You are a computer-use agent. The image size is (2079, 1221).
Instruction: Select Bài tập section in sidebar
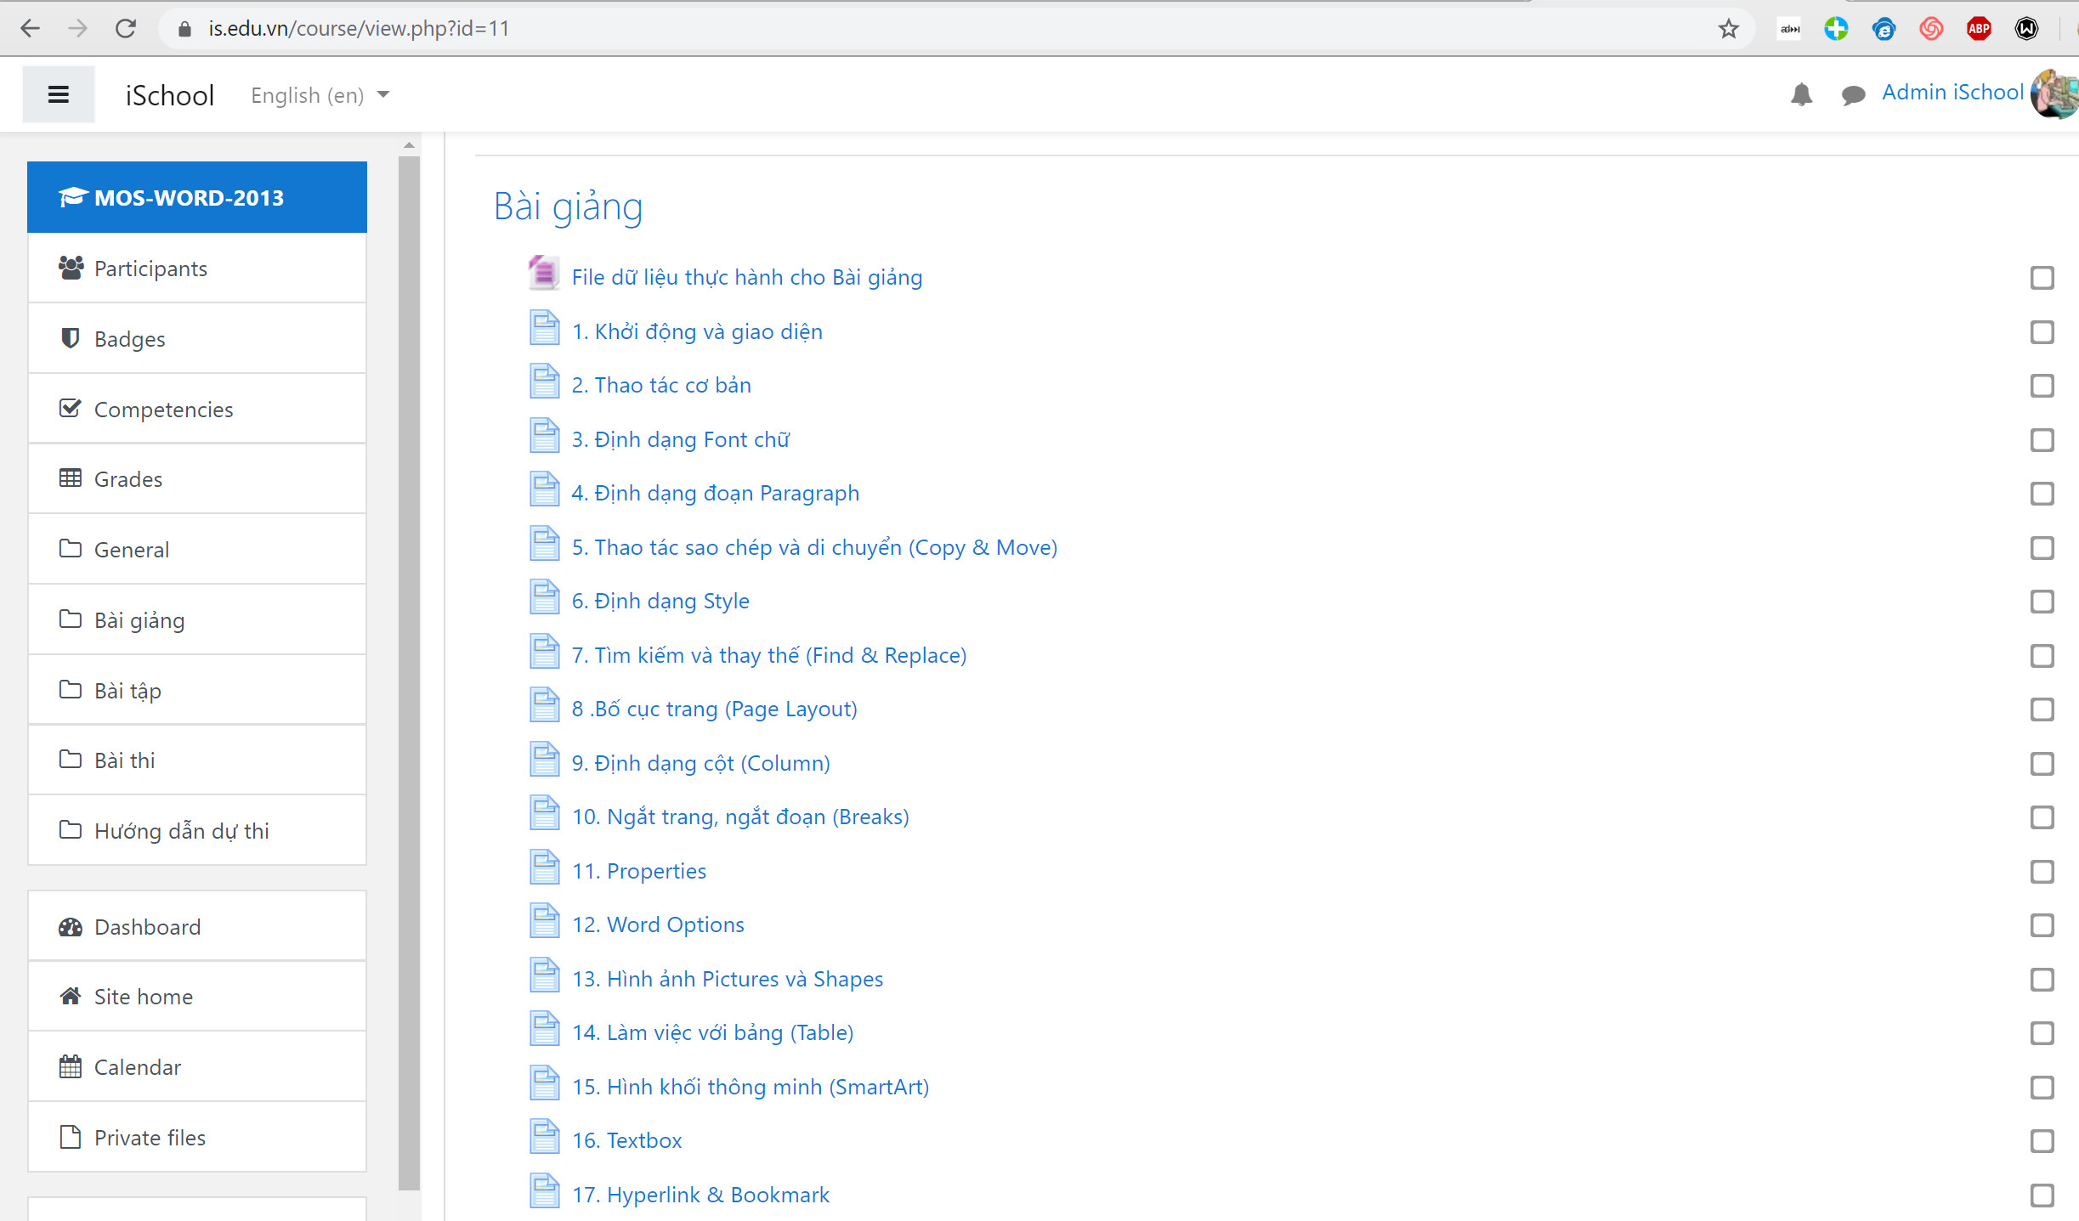tap(128, 691)
